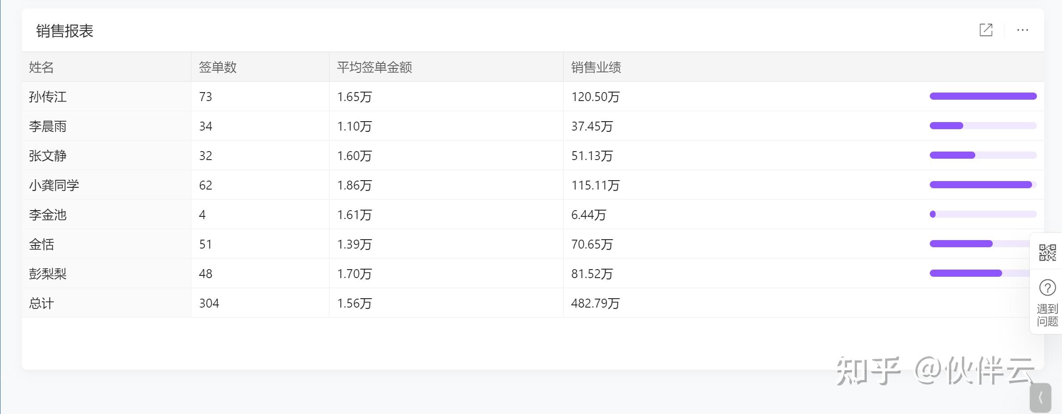Click the 销售业绩 column header
This screenshot has height=414, width=1062.
pos(596,68)
